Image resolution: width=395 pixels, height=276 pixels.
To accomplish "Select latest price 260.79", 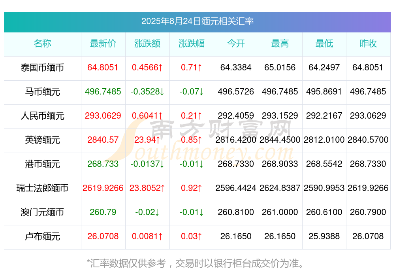I will (103, 212).
